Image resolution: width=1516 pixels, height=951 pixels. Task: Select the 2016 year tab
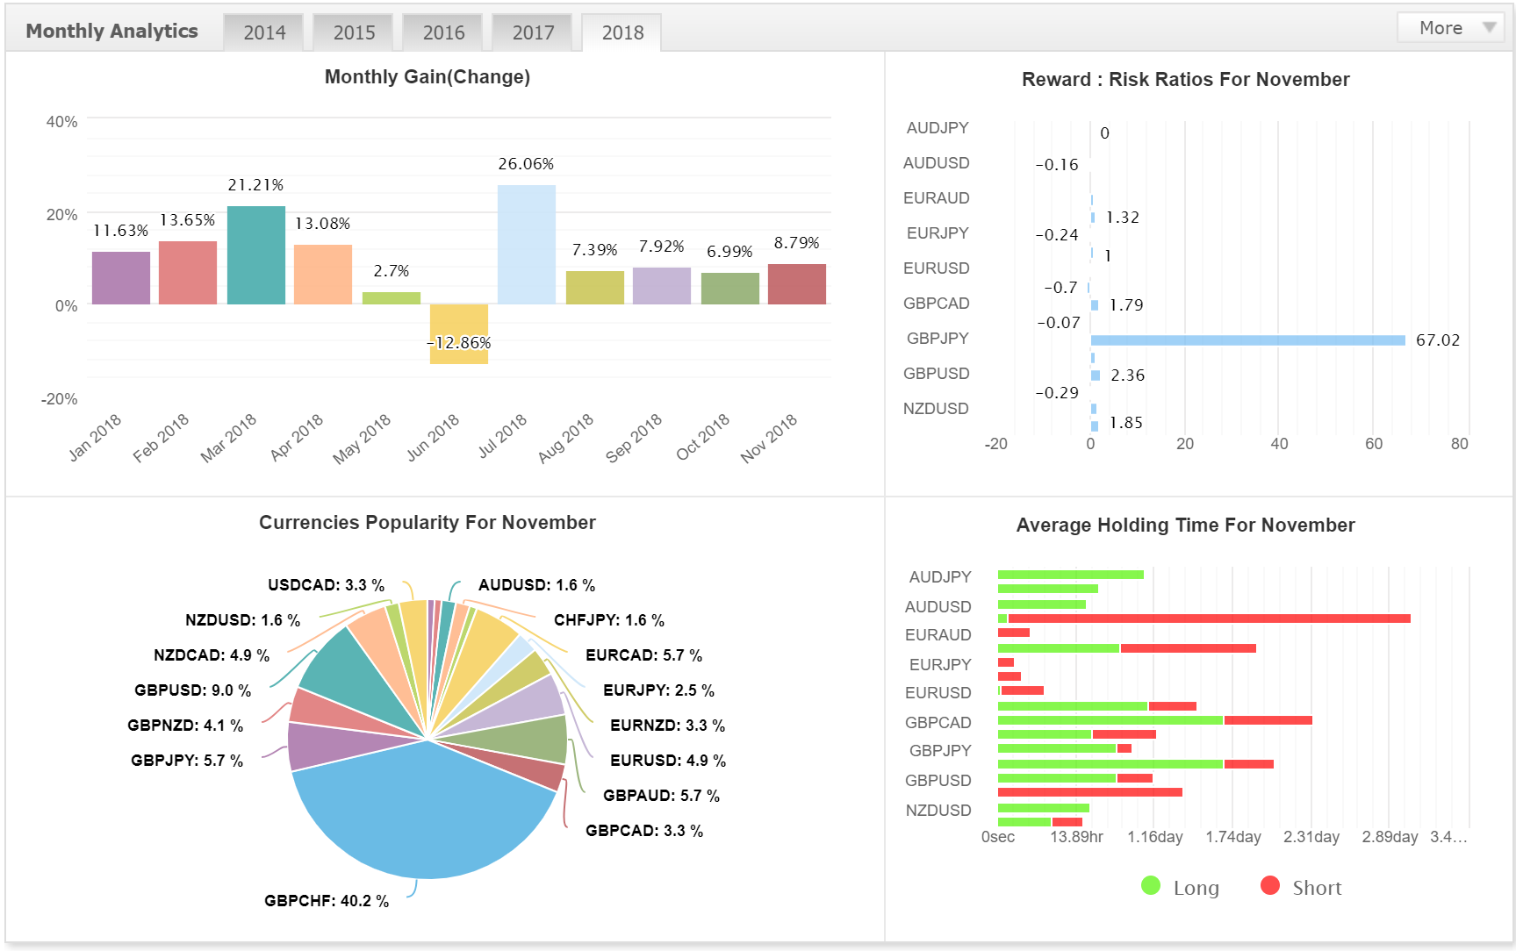point(443,32)
